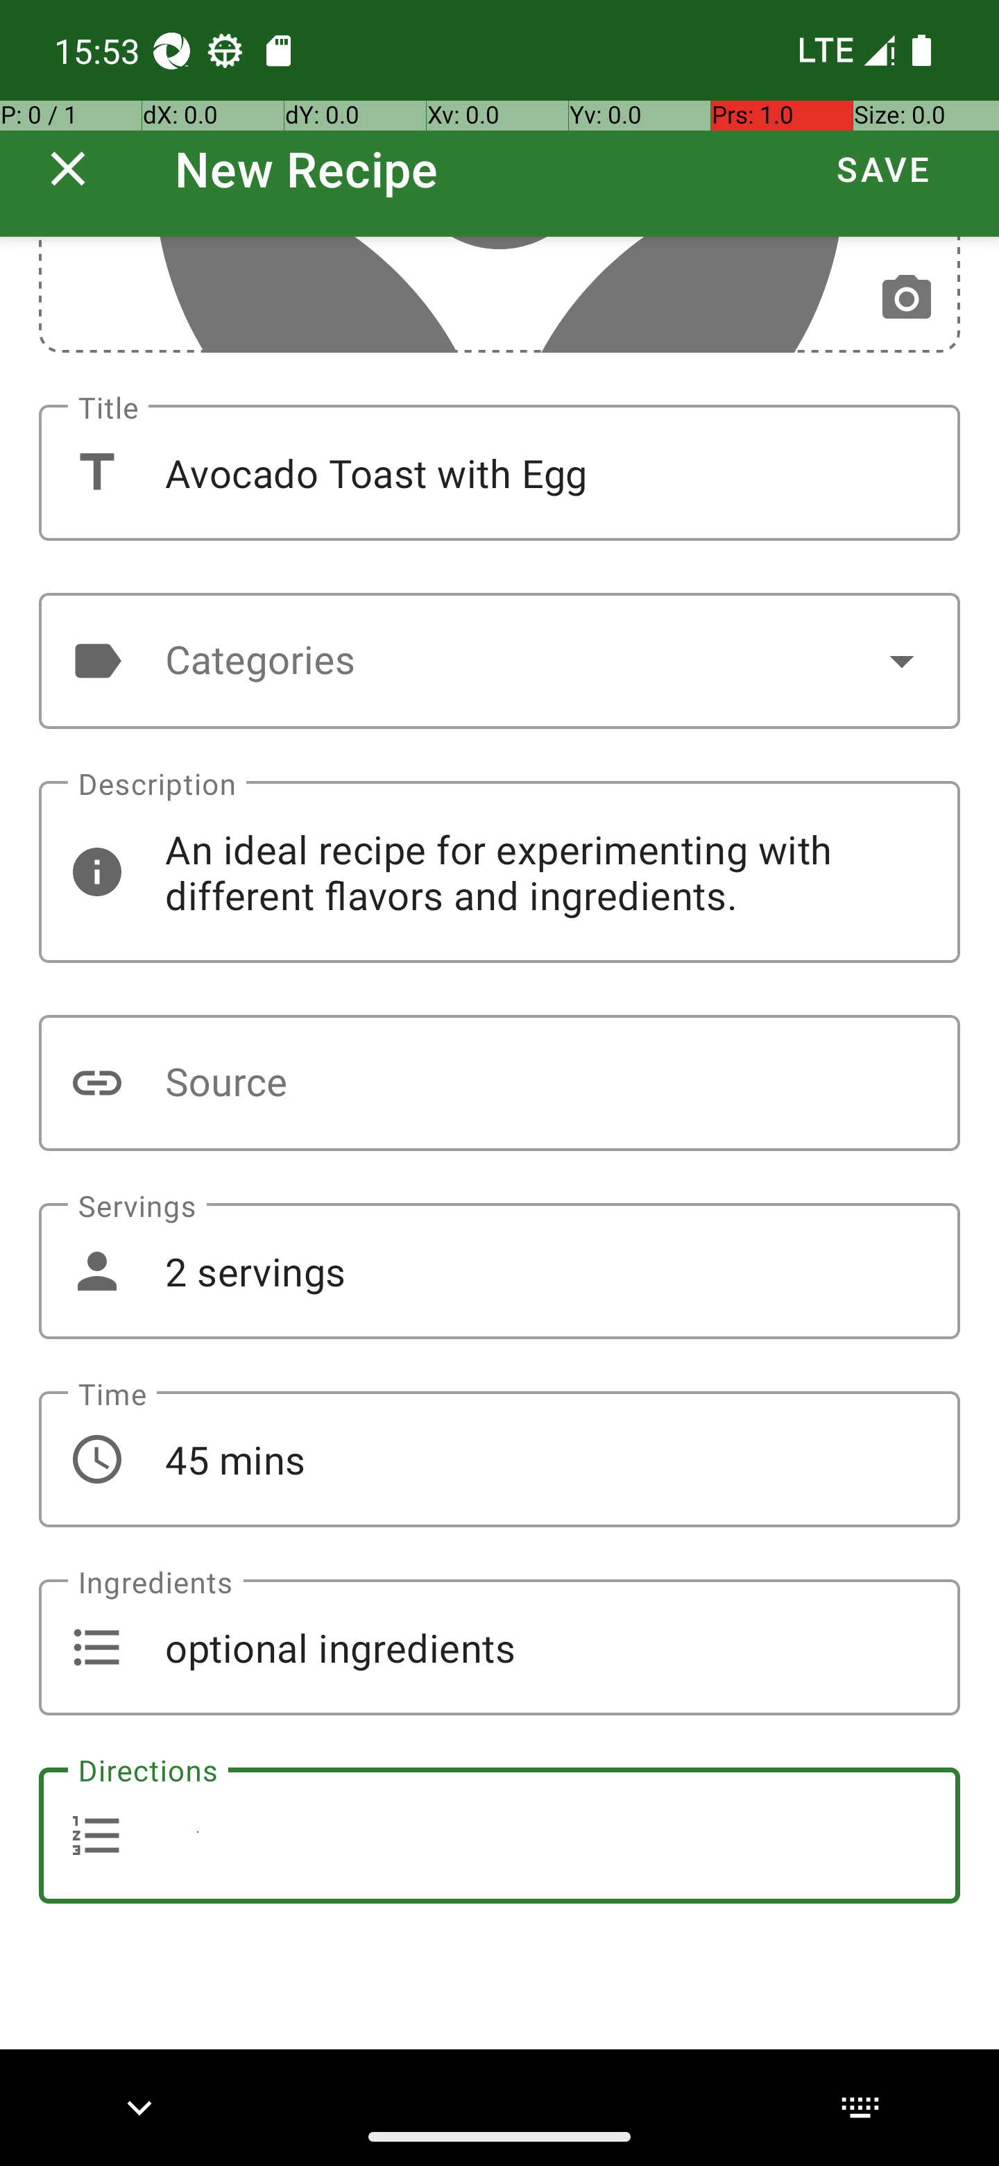This screenshot has height=2166, width=999.
Task: Click the title text icon
Action: pyautogui.click(x=96, y=473)
